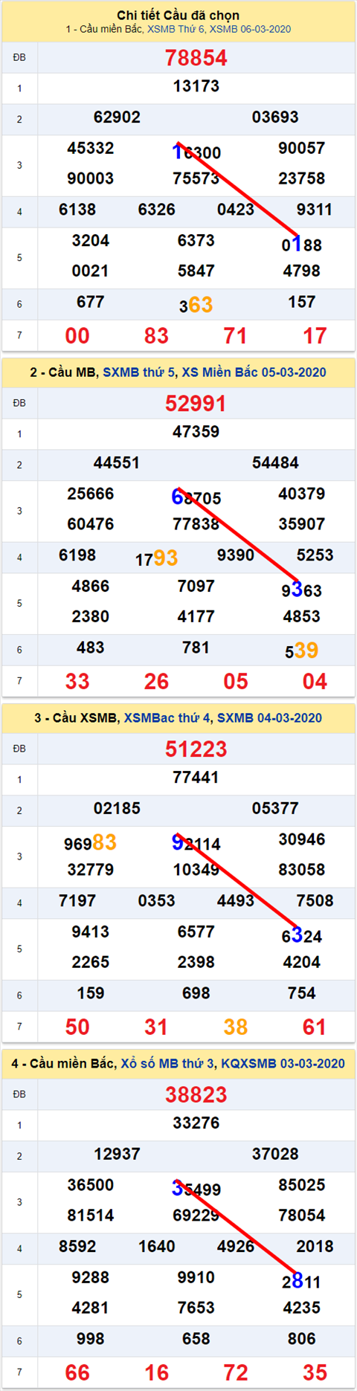Click the number 03693
Viewport: 357px width, 1391px height.
(275, 117)
